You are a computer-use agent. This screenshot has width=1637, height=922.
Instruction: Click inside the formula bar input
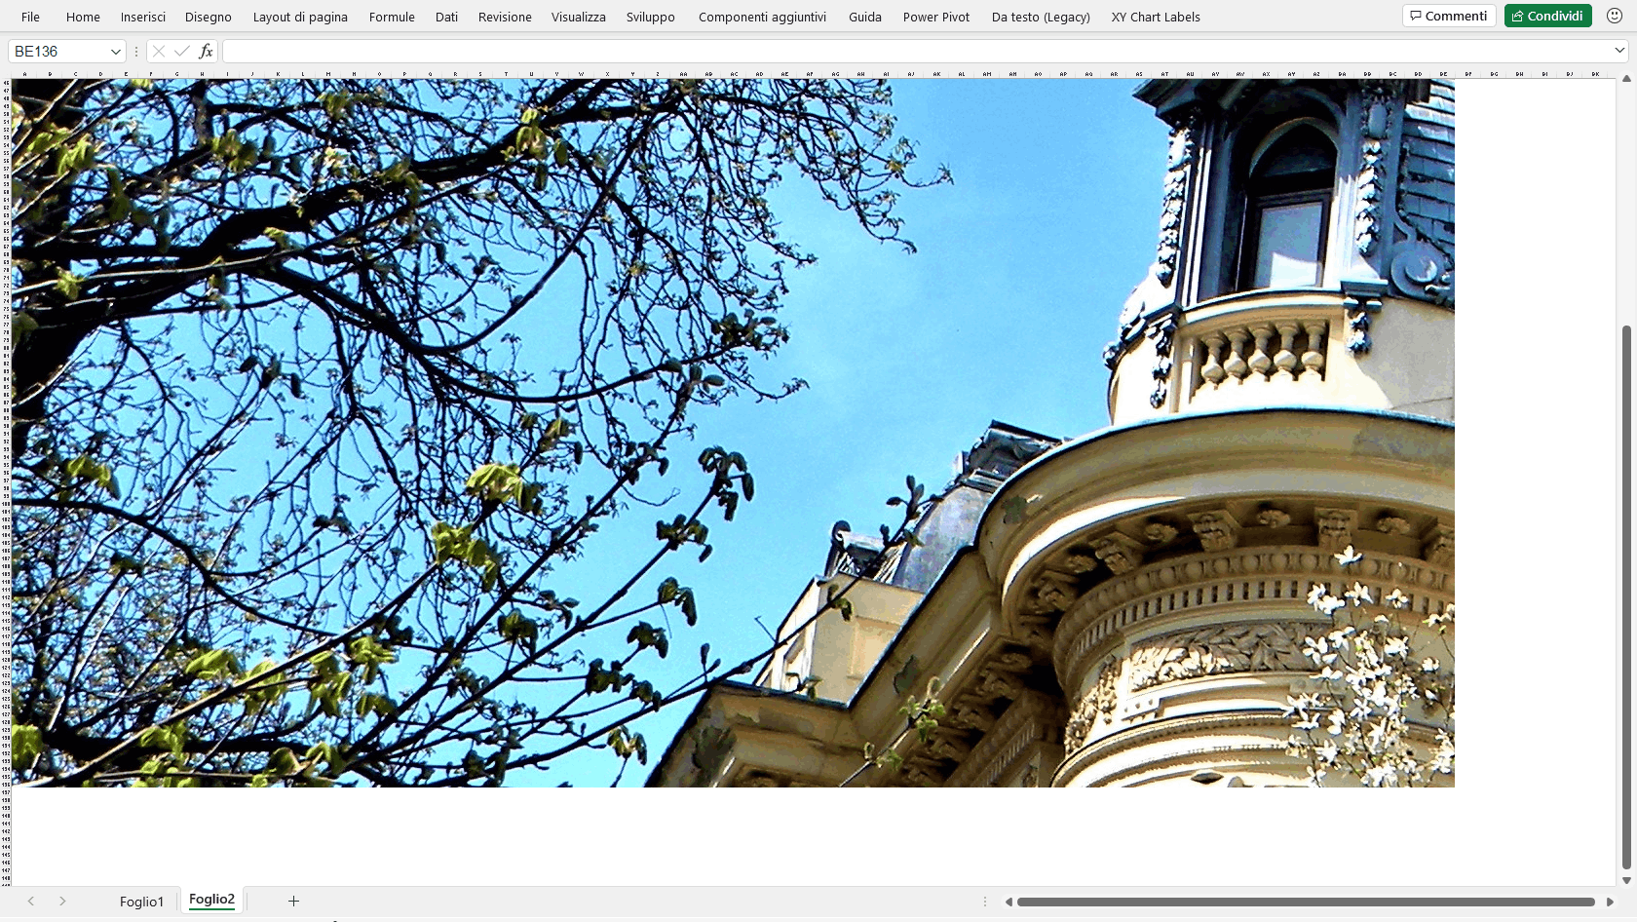(x=916, y=51)
